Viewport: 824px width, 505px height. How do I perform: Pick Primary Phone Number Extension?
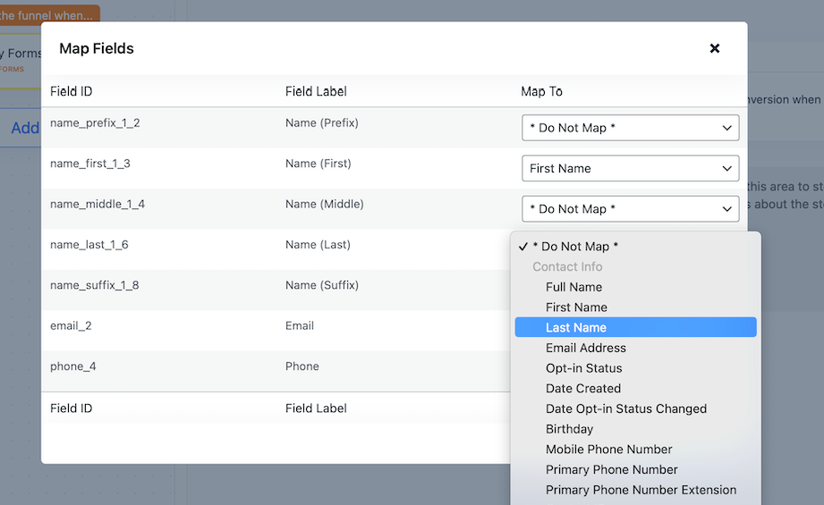click(641, 490)
